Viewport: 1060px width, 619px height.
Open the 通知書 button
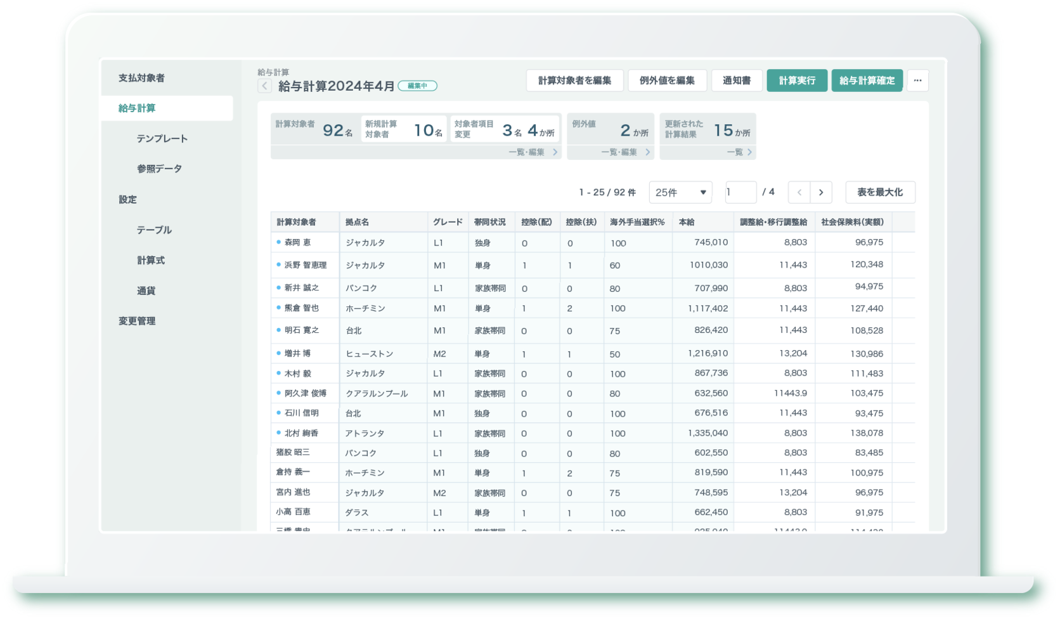737,81
